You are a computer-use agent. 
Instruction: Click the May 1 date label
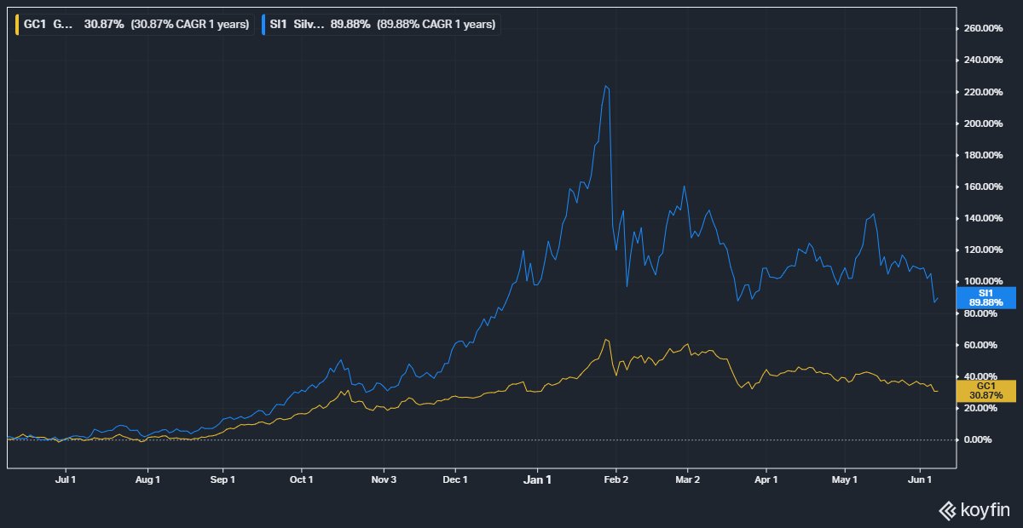844,479
